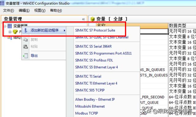Click the cell ending in _PER_SECOND
196x117 pixels.
click(x=154, y=97)
